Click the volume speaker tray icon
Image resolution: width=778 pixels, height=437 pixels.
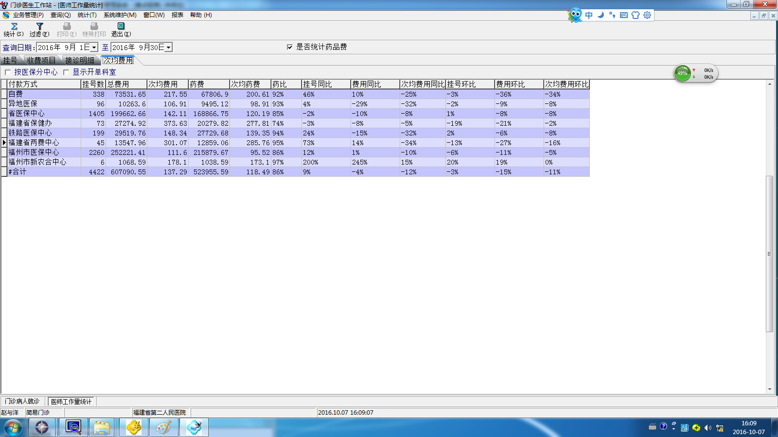coord(707,428)
